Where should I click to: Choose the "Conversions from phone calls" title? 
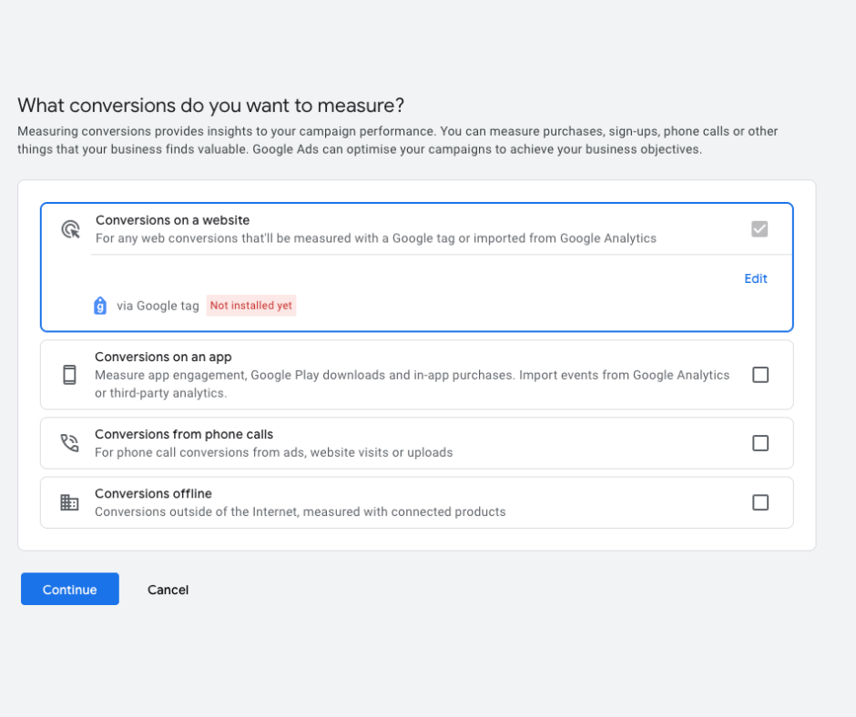[x=184, y=435]
